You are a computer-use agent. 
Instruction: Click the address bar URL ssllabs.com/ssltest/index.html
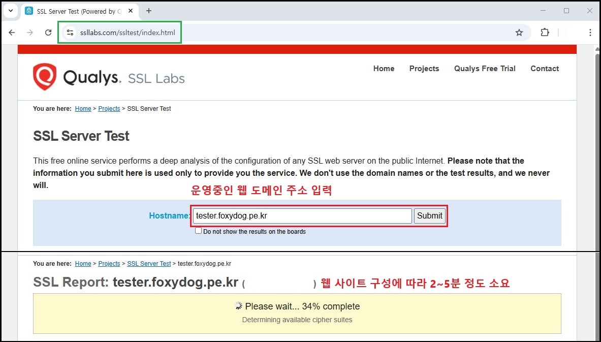tap(128, 33)
